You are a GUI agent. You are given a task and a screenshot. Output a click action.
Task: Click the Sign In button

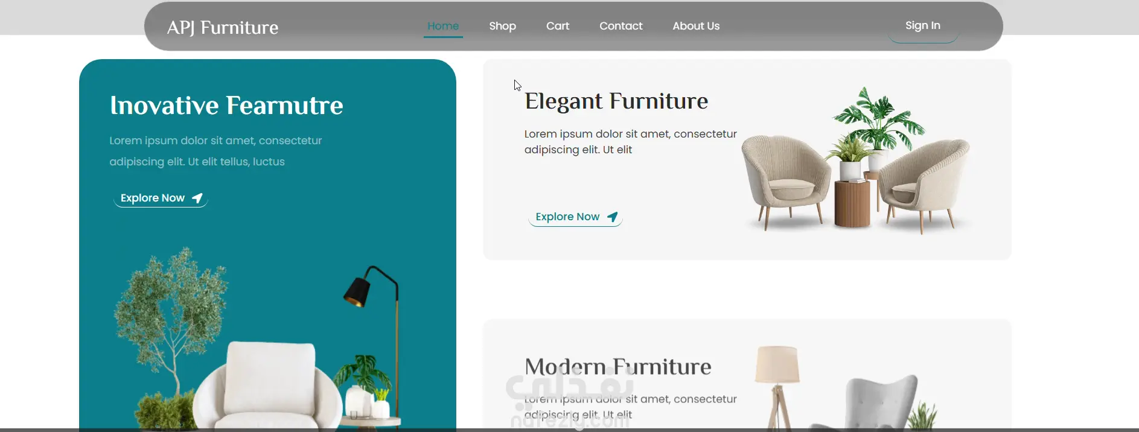coord(923,26)
